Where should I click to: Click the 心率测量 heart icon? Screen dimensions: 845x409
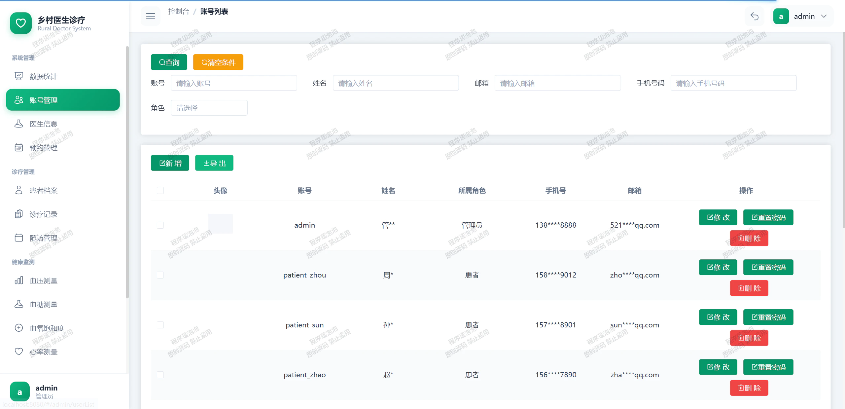pyautogui.click(x=19, y=352)
